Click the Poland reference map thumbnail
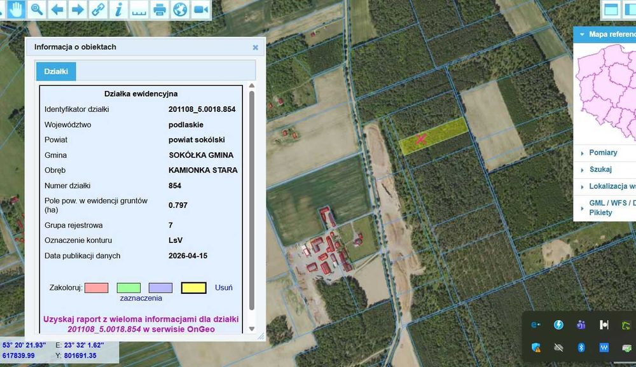Image resolution: width=636 pixels, height=367 pixels. point(606,93)
